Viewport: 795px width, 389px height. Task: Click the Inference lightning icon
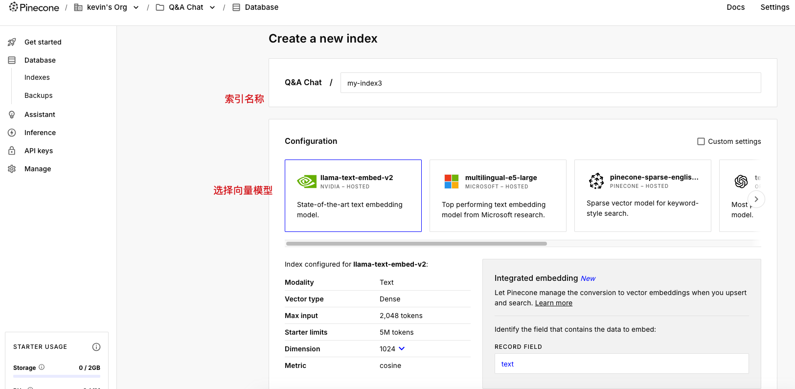12,133
